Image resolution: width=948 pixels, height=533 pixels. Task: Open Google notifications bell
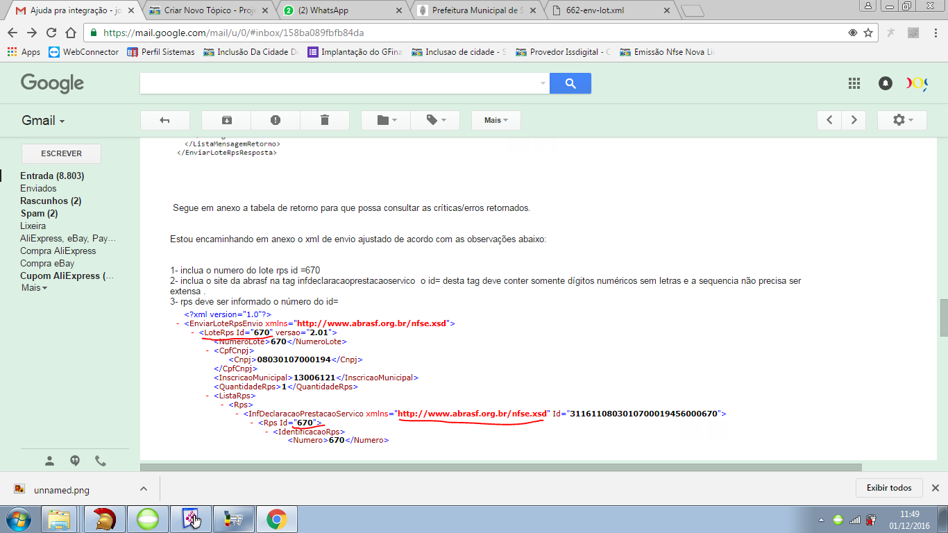coord(885,83)
